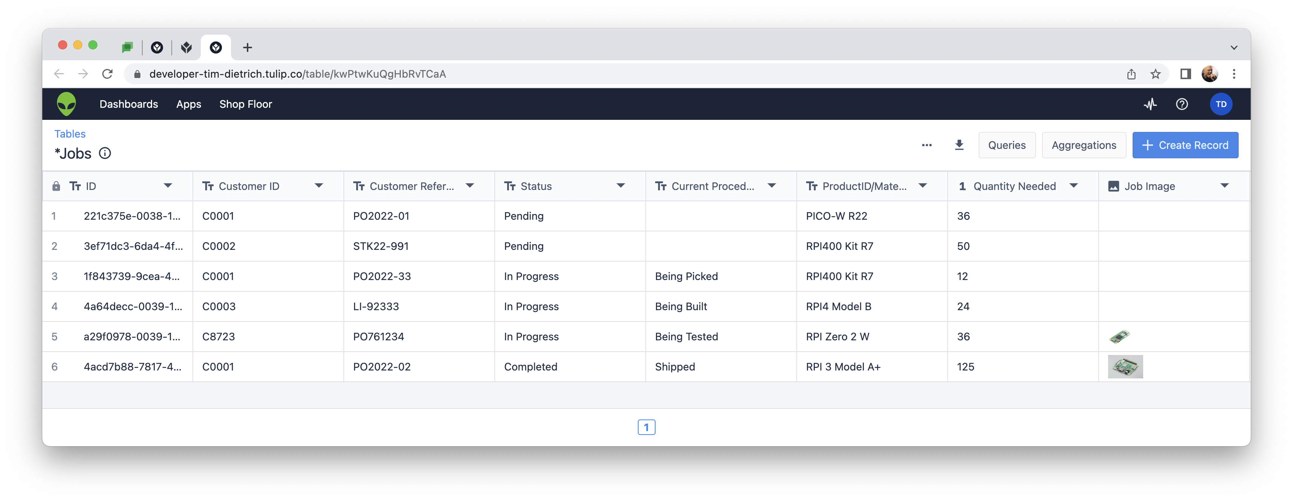
Task: Open the Job Image column dropdown
Action: (1225, 186)
